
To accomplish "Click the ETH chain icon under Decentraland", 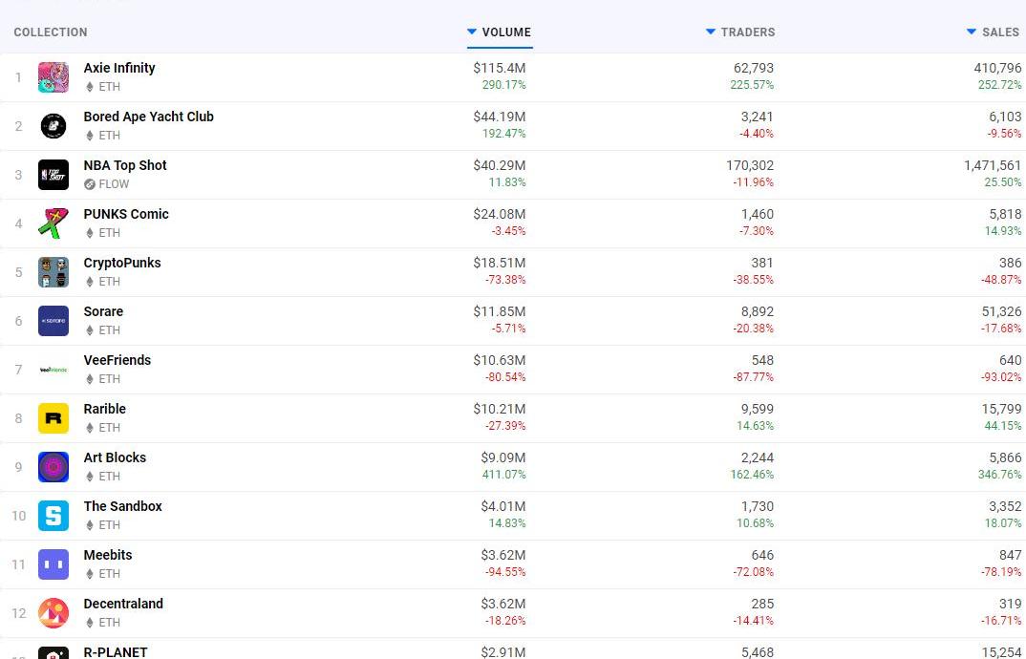I will pos(90,623).
